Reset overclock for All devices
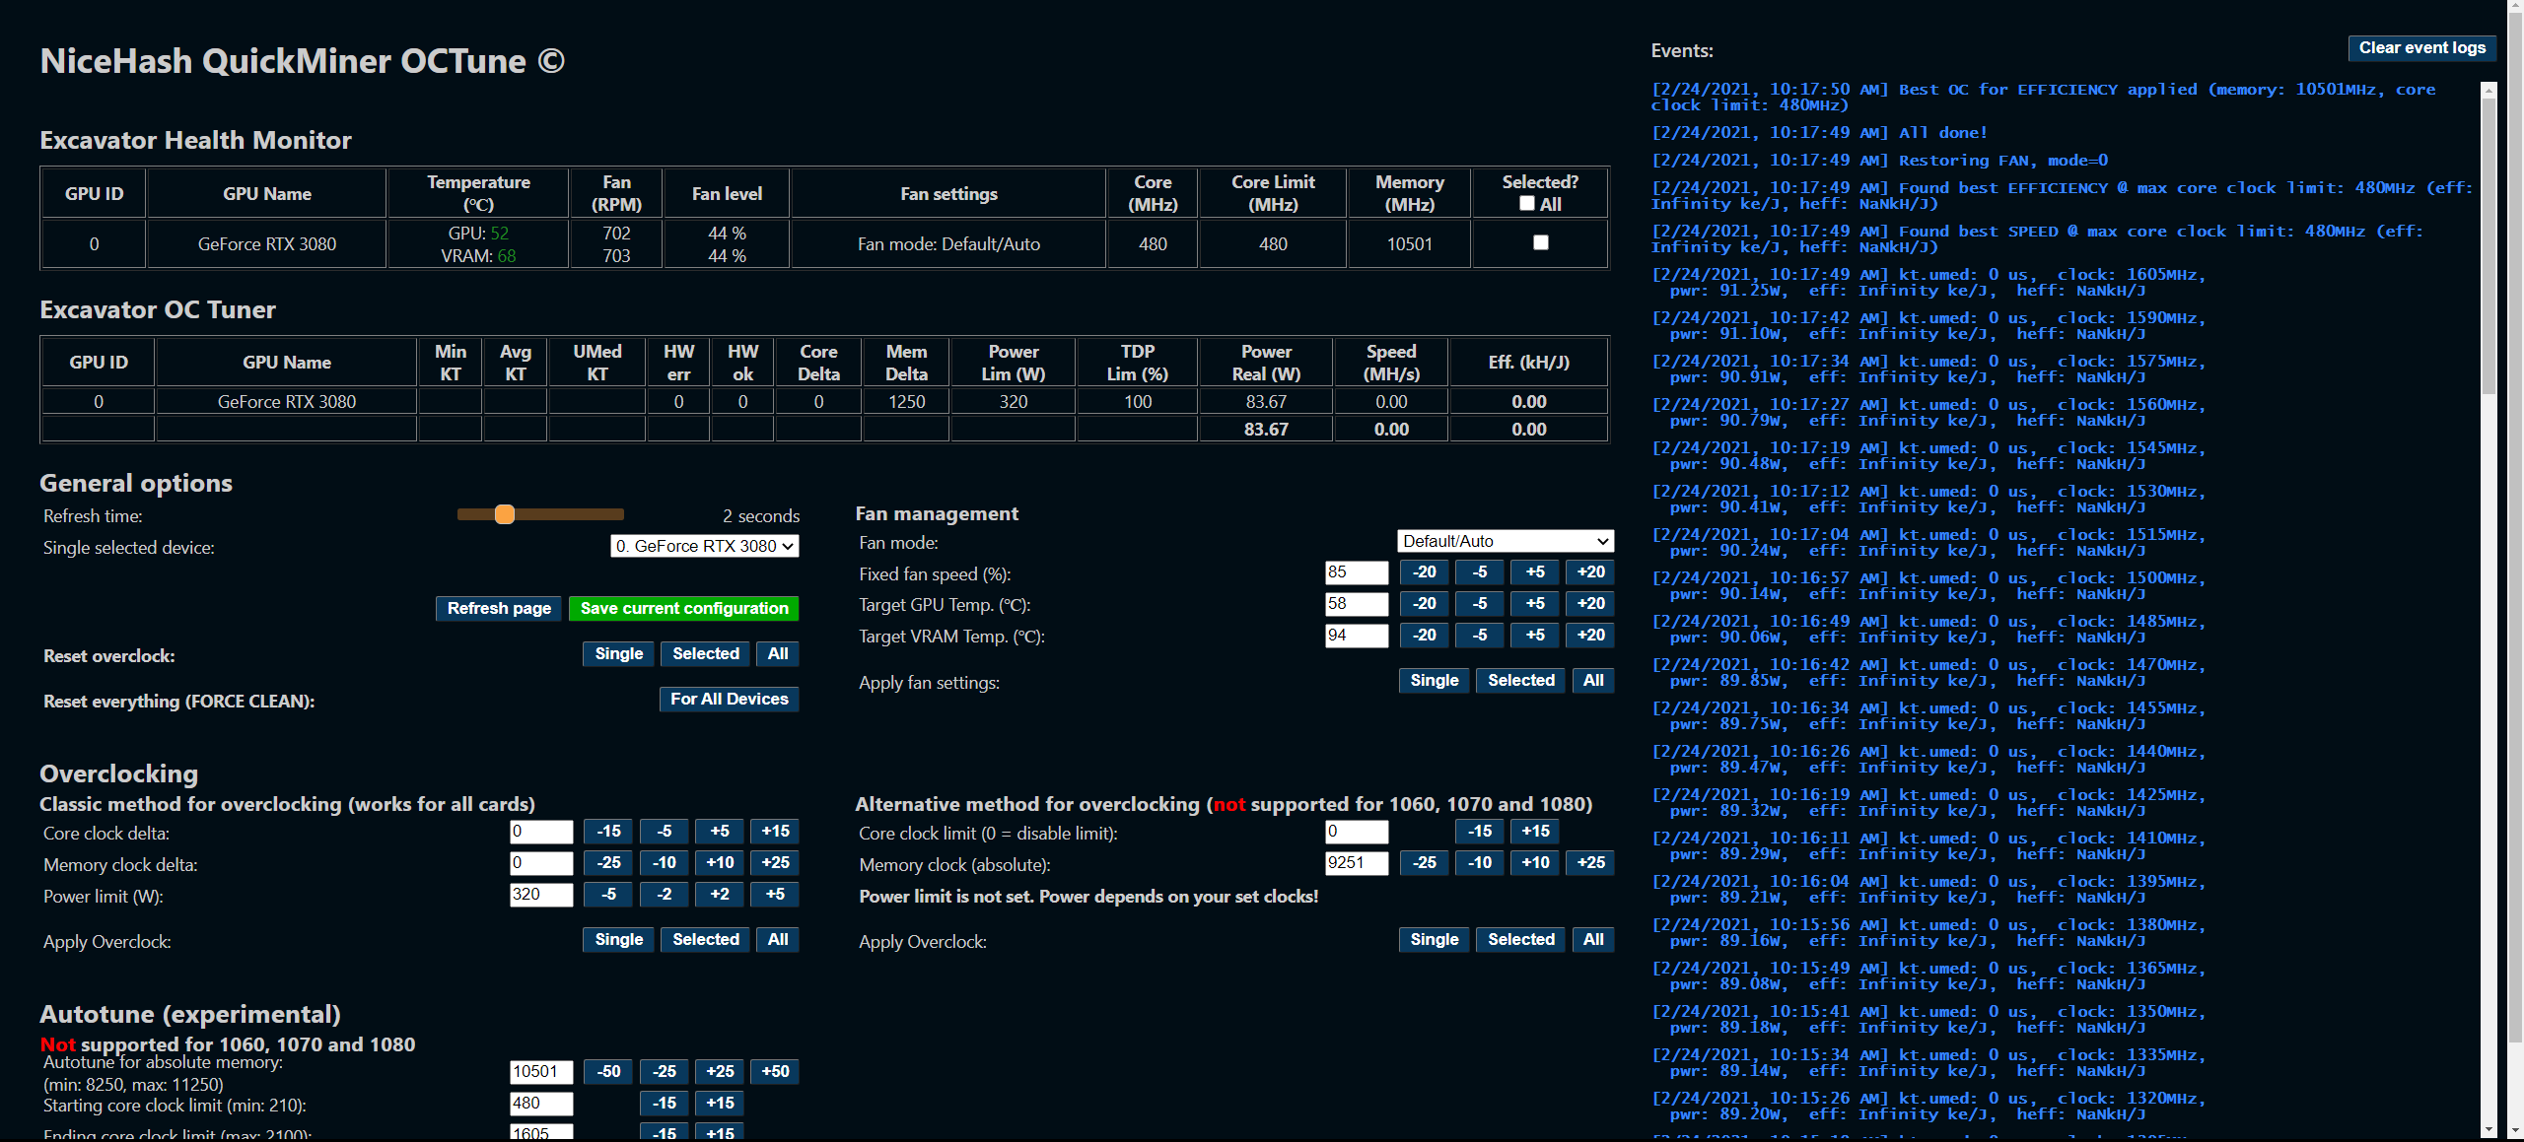2524x1142 pixels. (x=777, y=653)
